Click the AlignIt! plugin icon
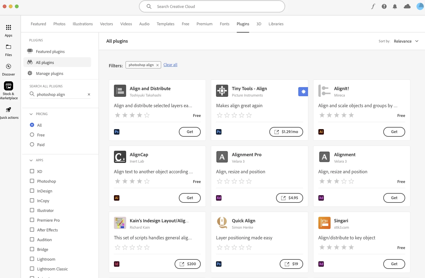 point(324,91)
